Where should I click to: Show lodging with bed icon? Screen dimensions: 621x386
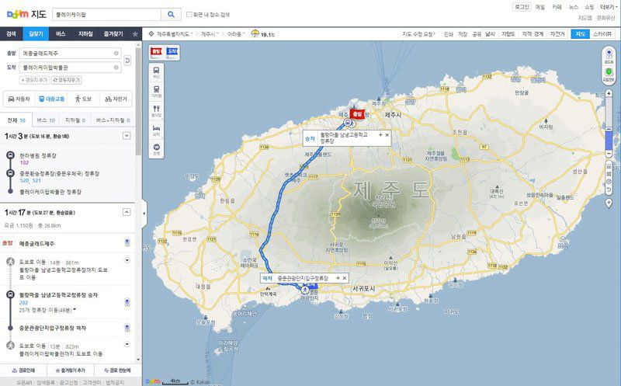(x=157, y=130)
